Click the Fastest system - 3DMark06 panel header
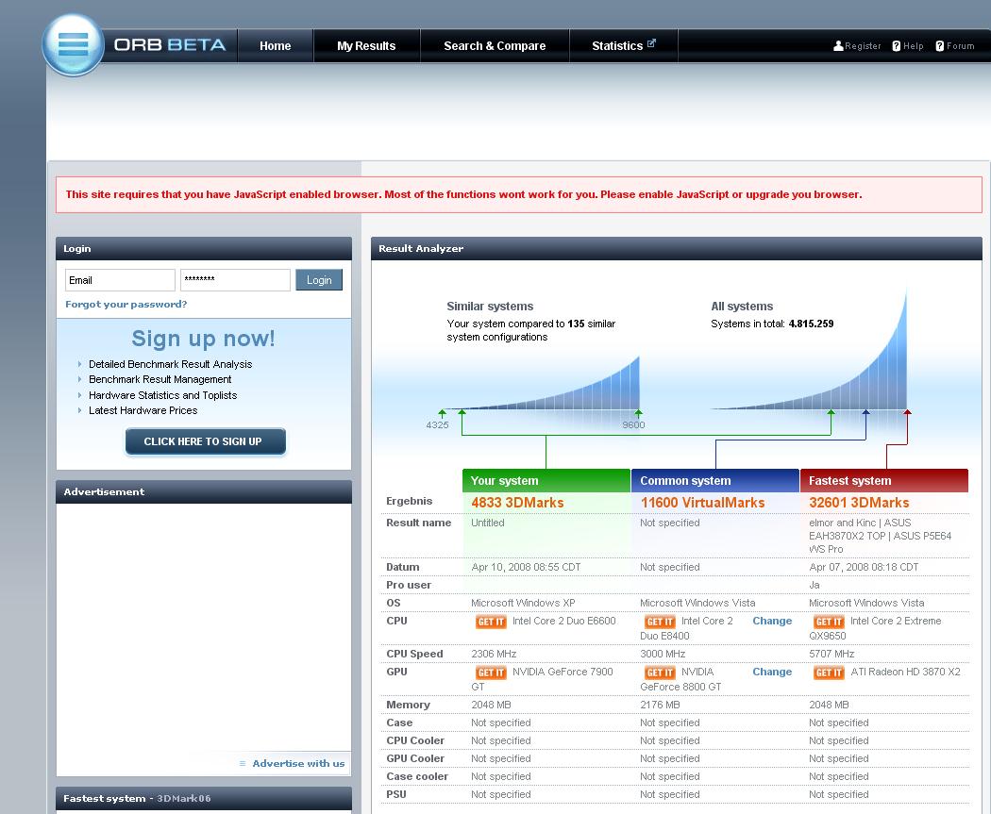Screen dimensions: 991x814 coord(204,798)
